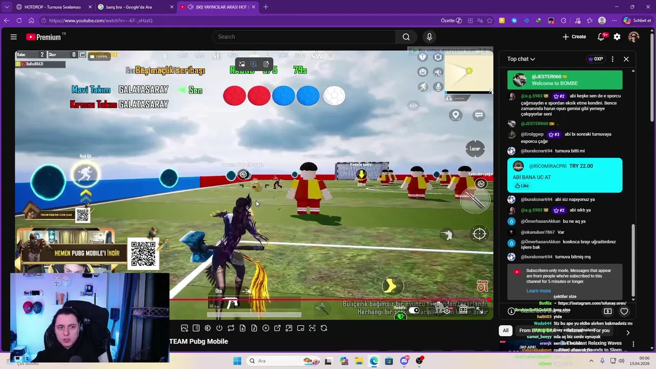The height and width of the screenshot is (369, 656).
Task: Start voice search with the microphone
Action: click(429, 37)
